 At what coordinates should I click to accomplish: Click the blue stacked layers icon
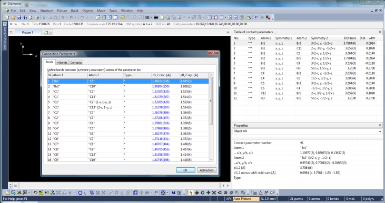point(92,192)
